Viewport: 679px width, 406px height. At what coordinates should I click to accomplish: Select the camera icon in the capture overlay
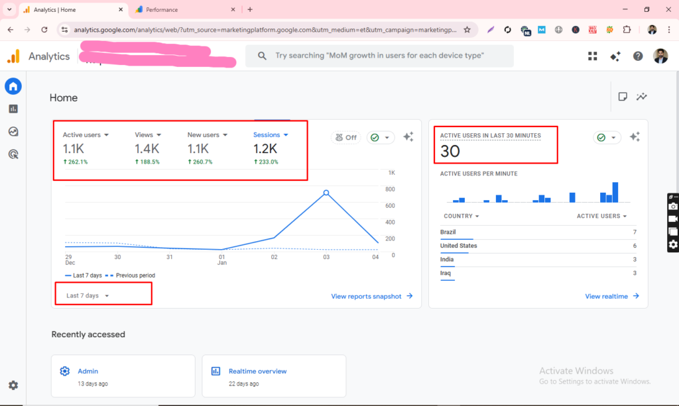[x=672, y=207]
